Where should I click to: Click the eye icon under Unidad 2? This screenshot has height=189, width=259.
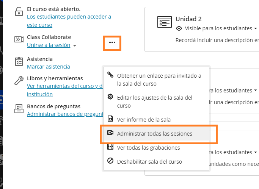click(179, 28)
